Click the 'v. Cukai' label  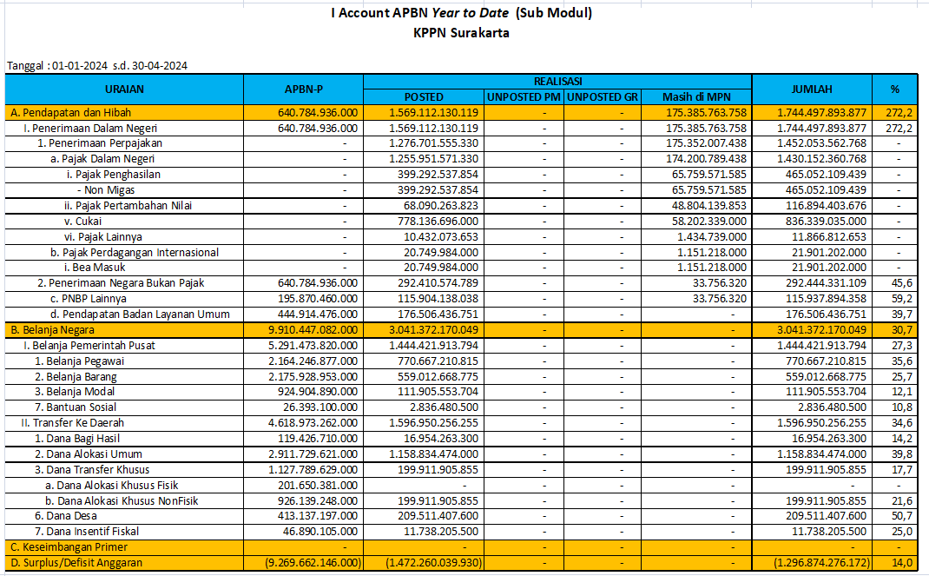point(82,222)
